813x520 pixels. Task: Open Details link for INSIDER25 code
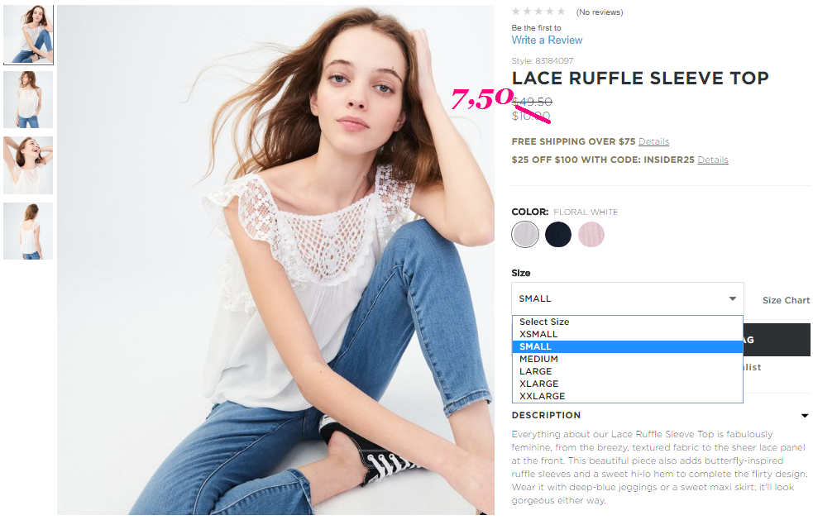click(x=713, y=160)
